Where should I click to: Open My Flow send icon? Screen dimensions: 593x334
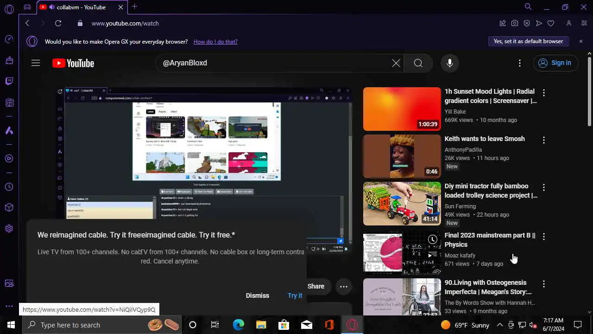click(539, 23)
